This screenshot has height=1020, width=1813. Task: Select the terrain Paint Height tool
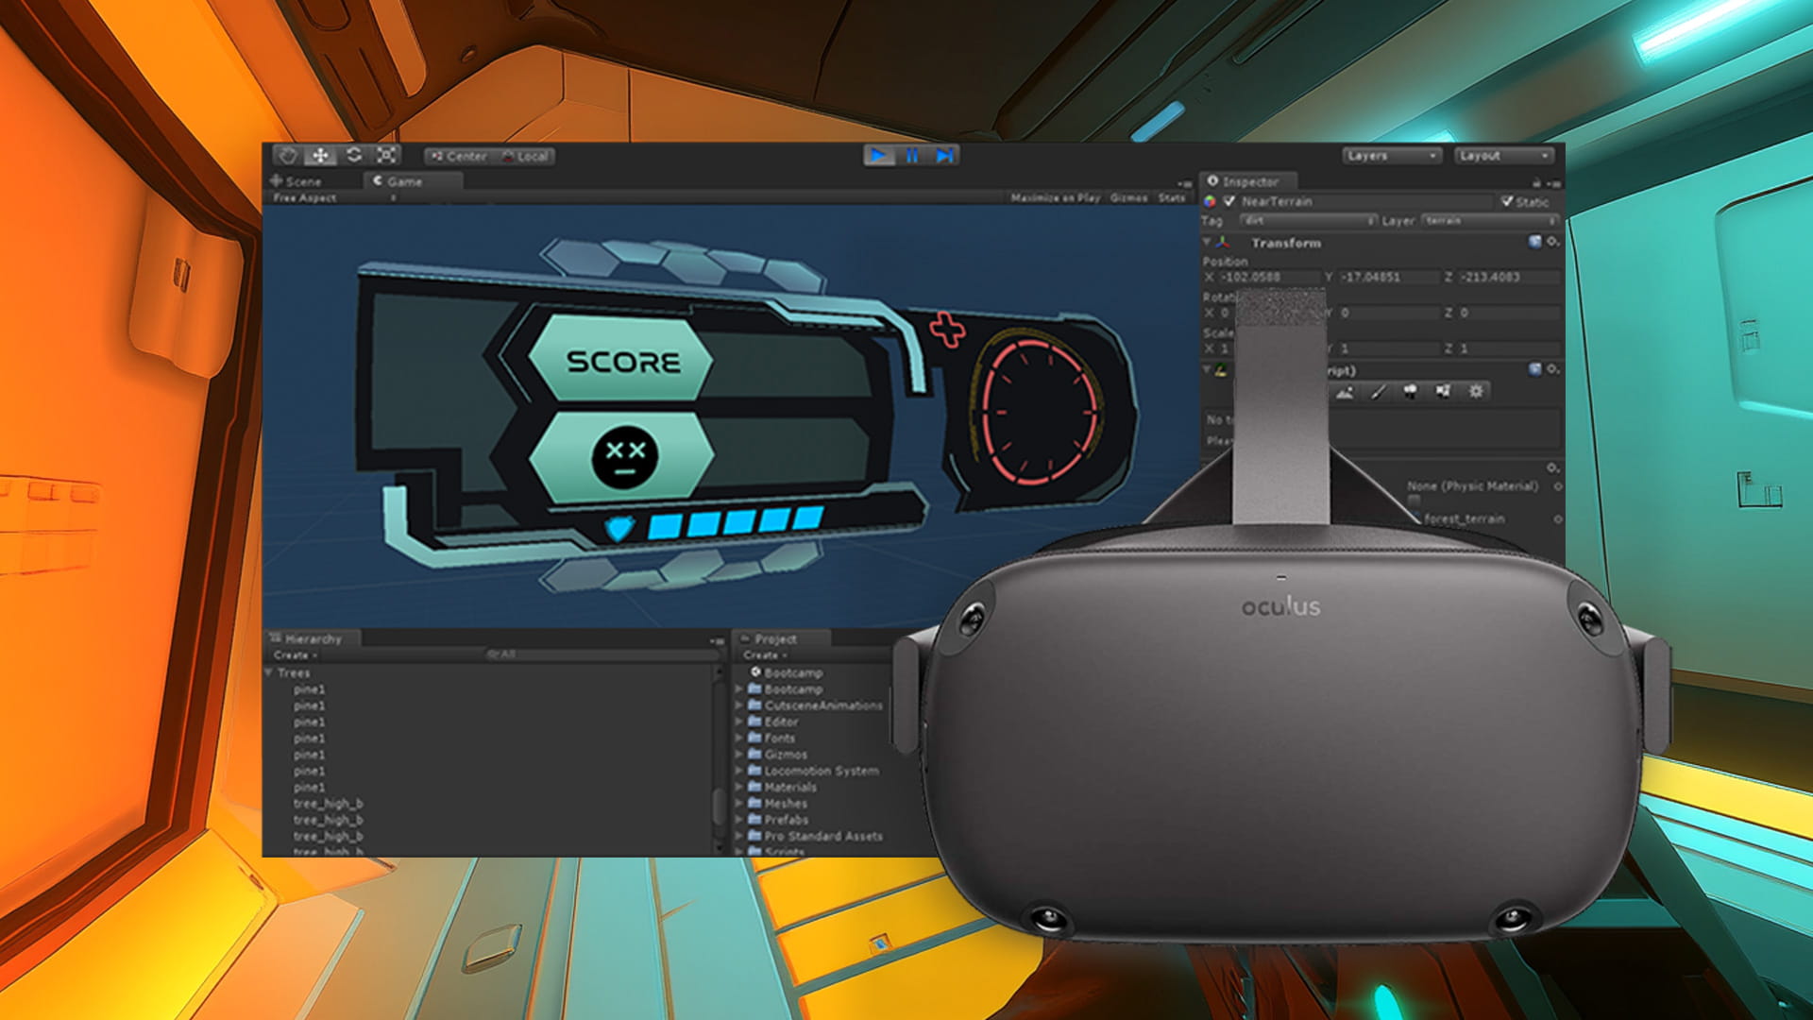[x=1345, y=391]
